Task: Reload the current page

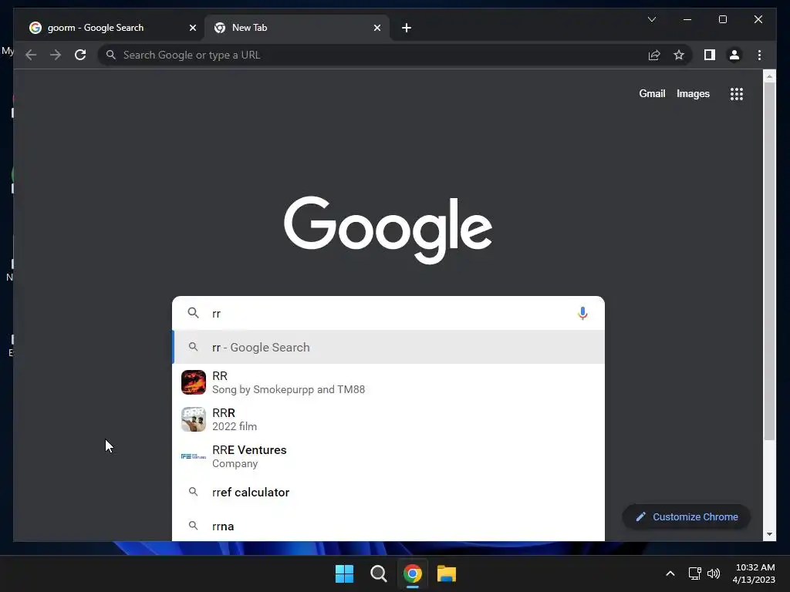Action: pyautogui.click(x=80, y=55)
